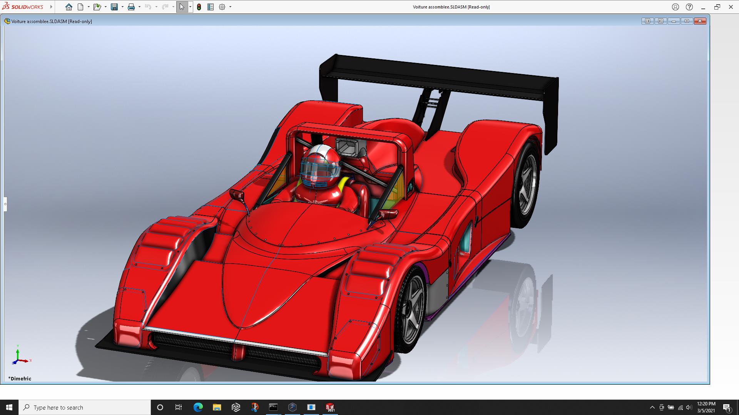
Task: Open File Properties list icon
Action: click(x=211, y=7)
